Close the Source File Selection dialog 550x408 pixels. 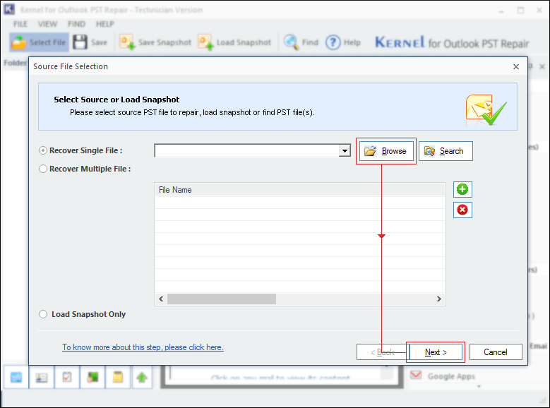515,66
